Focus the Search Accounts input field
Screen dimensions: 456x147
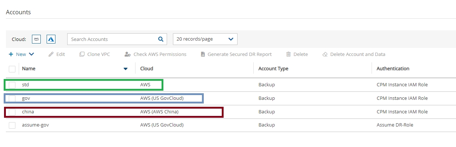pos(112,39)
